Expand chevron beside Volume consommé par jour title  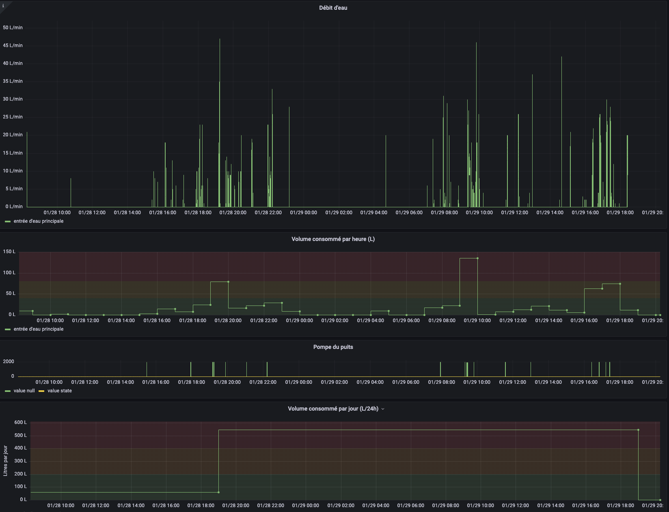(x=383, y=409)
